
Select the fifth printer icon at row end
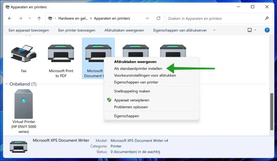coord(173,51)
